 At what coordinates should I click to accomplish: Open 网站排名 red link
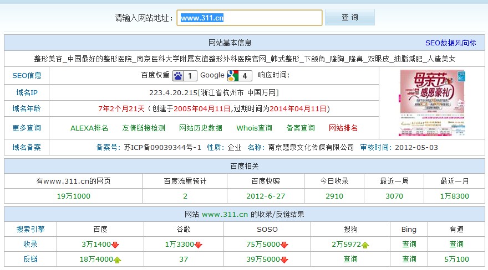point(343,128)
